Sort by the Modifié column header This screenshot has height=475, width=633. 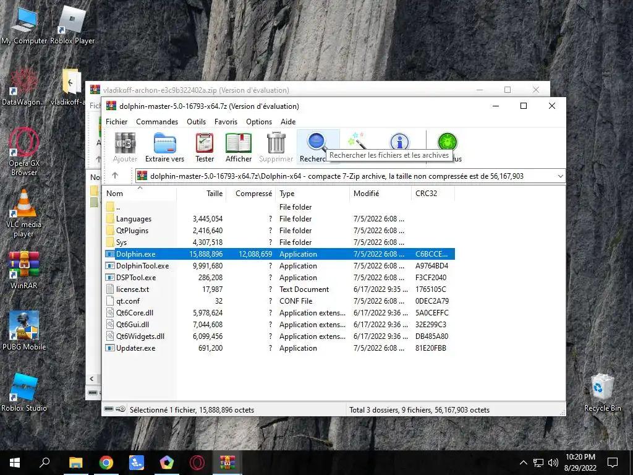click(380, 194)
